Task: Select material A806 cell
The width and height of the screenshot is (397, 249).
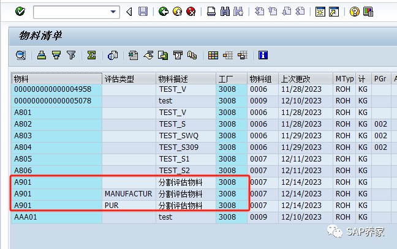Action: tap(56, 171)
